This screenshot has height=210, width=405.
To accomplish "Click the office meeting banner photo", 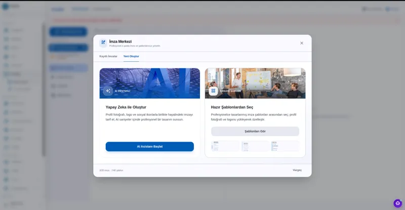I will coord(255,83).
